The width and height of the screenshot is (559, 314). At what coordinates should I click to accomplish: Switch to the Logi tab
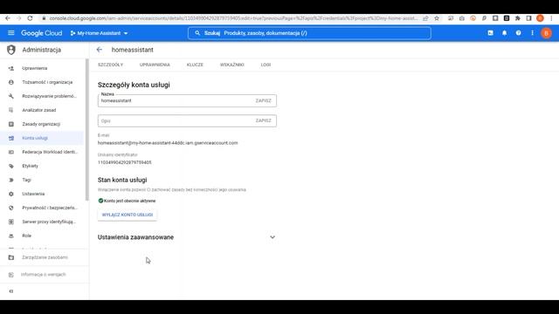click(x=266, y=65)
